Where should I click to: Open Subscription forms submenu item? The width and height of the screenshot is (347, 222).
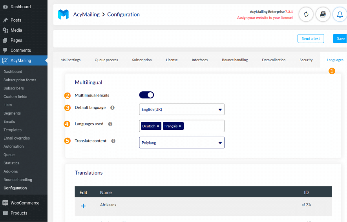(x=20, y=80)
